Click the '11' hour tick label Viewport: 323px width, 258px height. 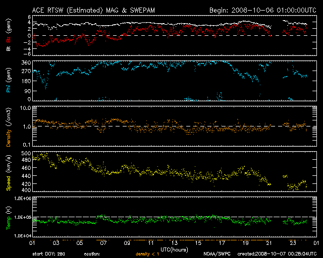pos(151,243)
